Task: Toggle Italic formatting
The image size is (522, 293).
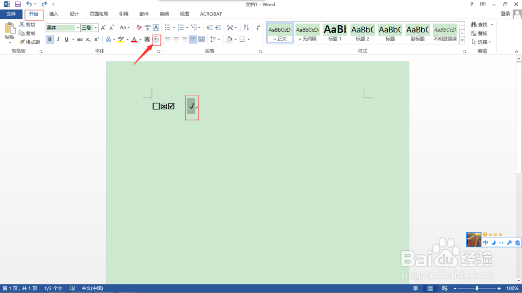Action: (x=58, y=39)
